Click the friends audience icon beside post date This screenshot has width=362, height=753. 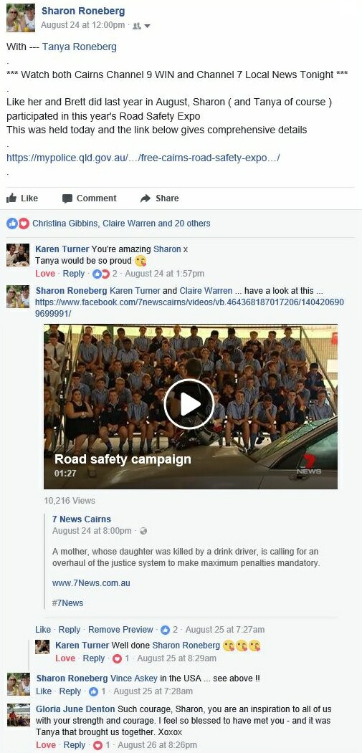coord(136,26)
